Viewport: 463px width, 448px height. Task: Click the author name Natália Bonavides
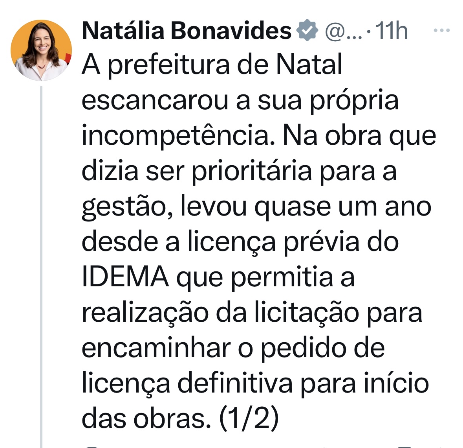[x=187, y=31]
